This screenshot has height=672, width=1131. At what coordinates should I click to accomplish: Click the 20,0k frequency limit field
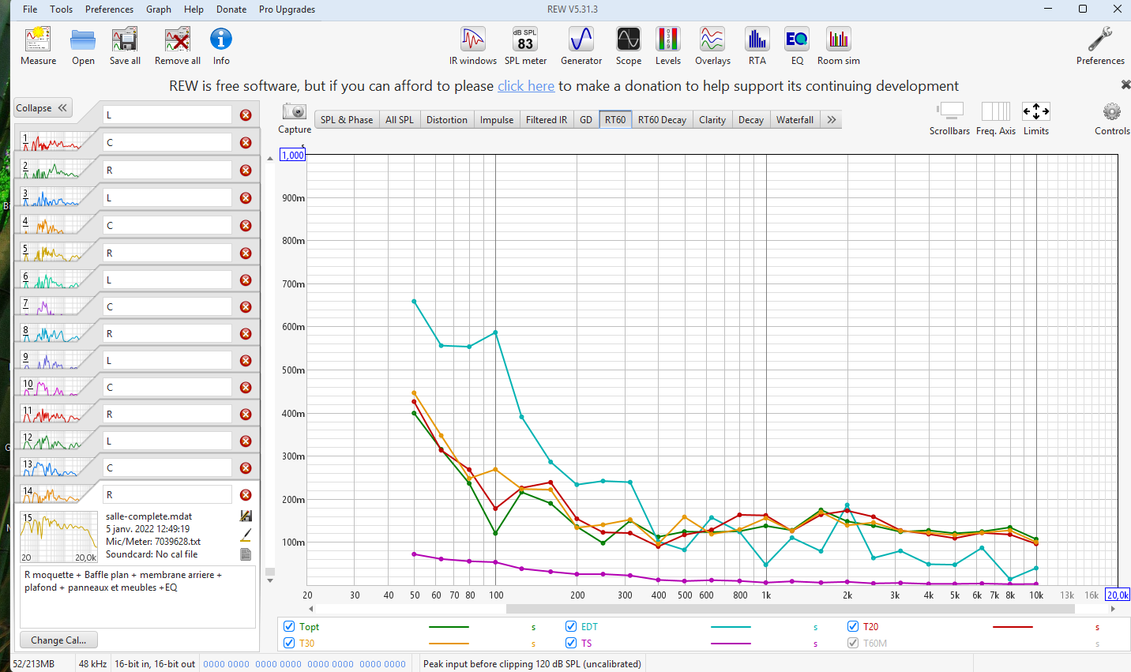coord(1118,595)
